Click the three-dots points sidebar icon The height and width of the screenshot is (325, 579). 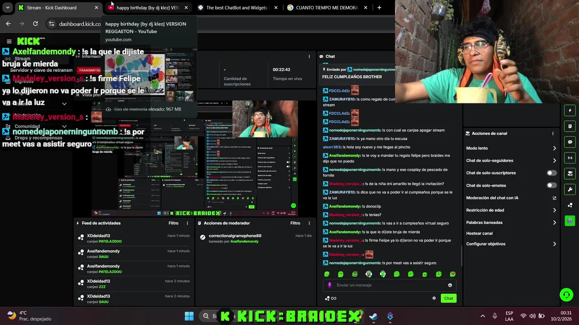click(x=570, y=205)
